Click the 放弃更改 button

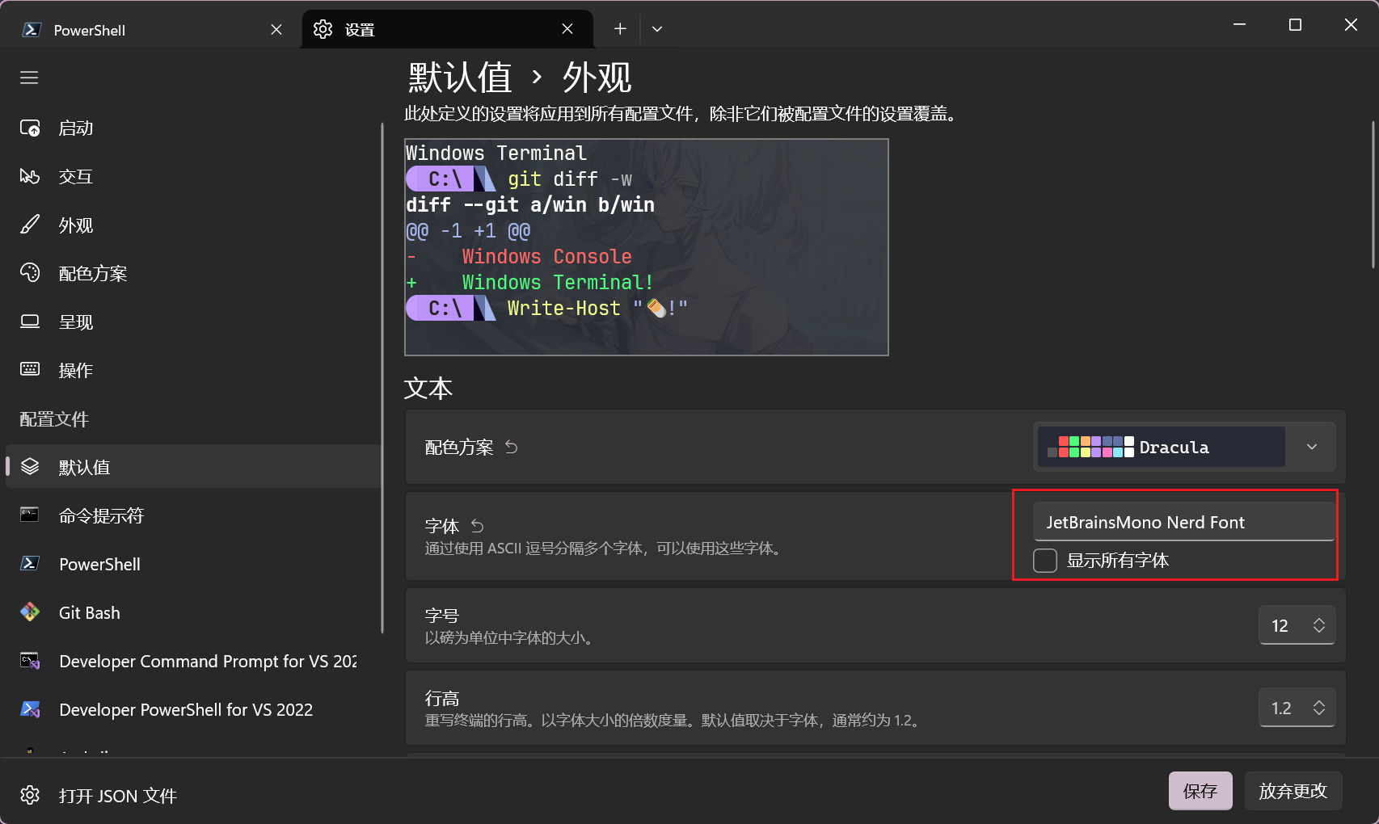(x=1293, y=791)
